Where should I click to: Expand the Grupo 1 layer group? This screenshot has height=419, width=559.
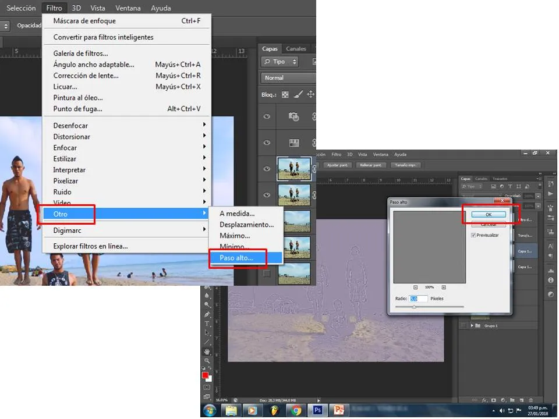point(472,326)
